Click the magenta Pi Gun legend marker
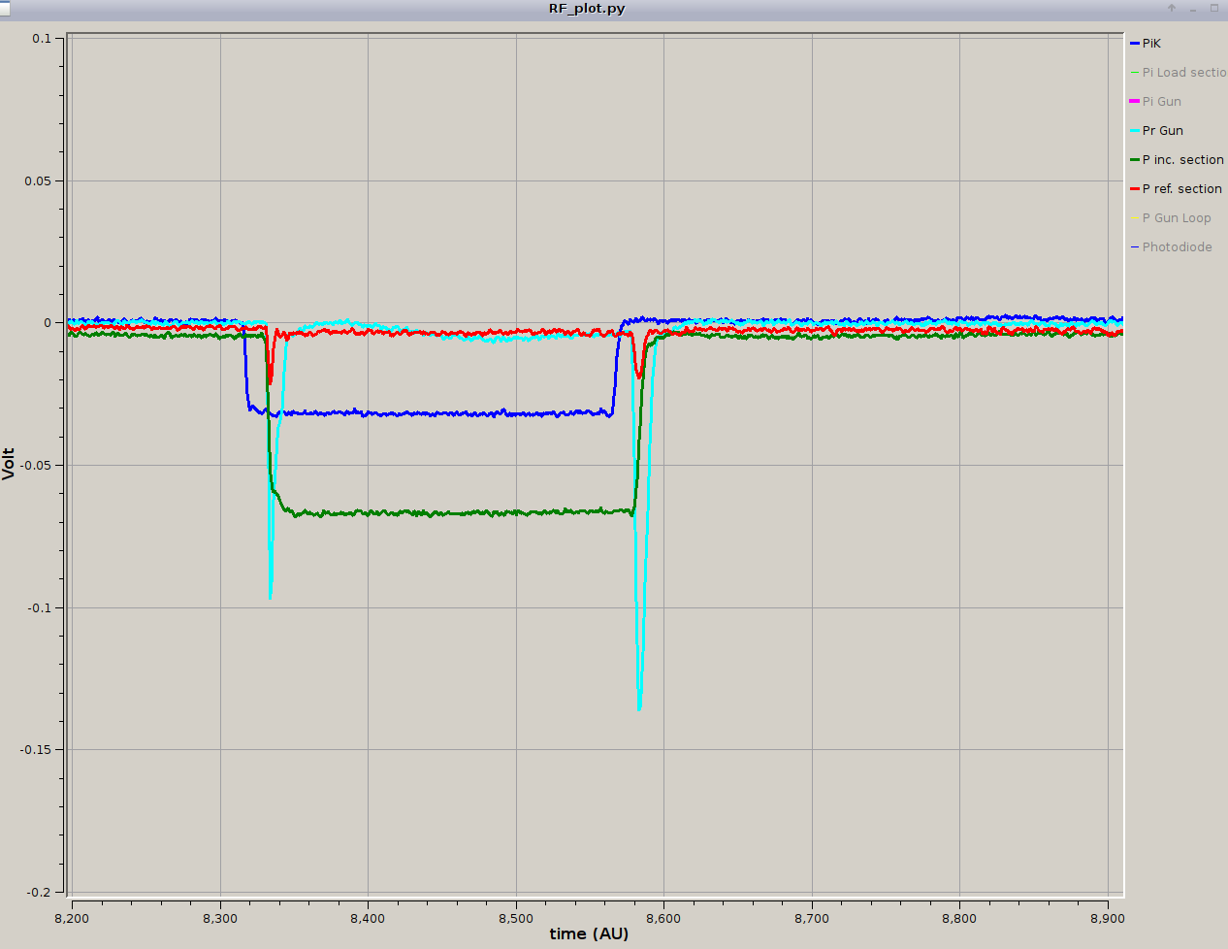The width and height of the screenshot is (1228, 949). [x=1135, y=102]
